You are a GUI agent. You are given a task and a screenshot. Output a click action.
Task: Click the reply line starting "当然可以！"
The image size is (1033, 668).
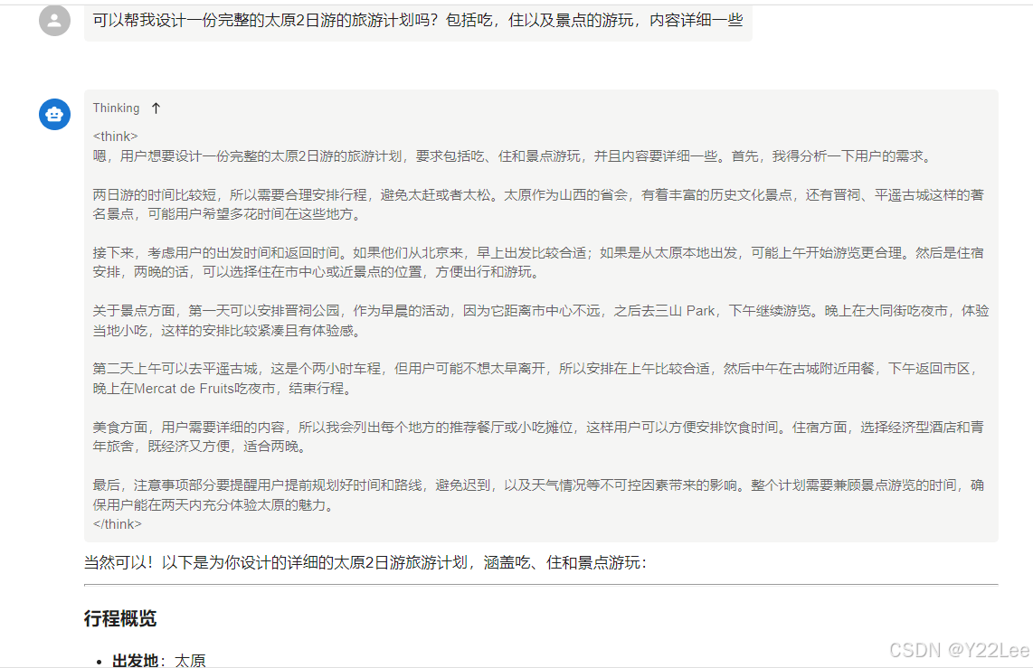(365, 563)
